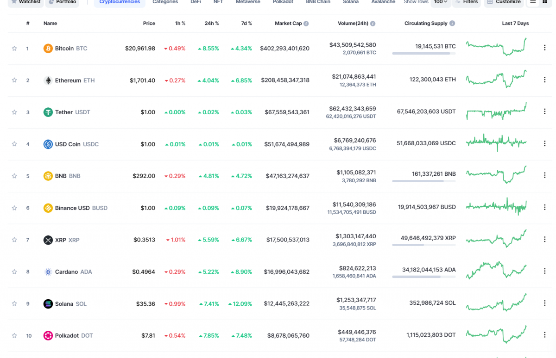556x358 pixels.
Task: Switch to list view icon
Action: [533, 2]
